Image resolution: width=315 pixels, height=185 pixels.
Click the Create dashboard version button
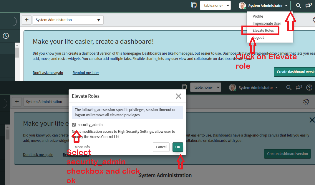pyautogui.click(x=287, y=154)
